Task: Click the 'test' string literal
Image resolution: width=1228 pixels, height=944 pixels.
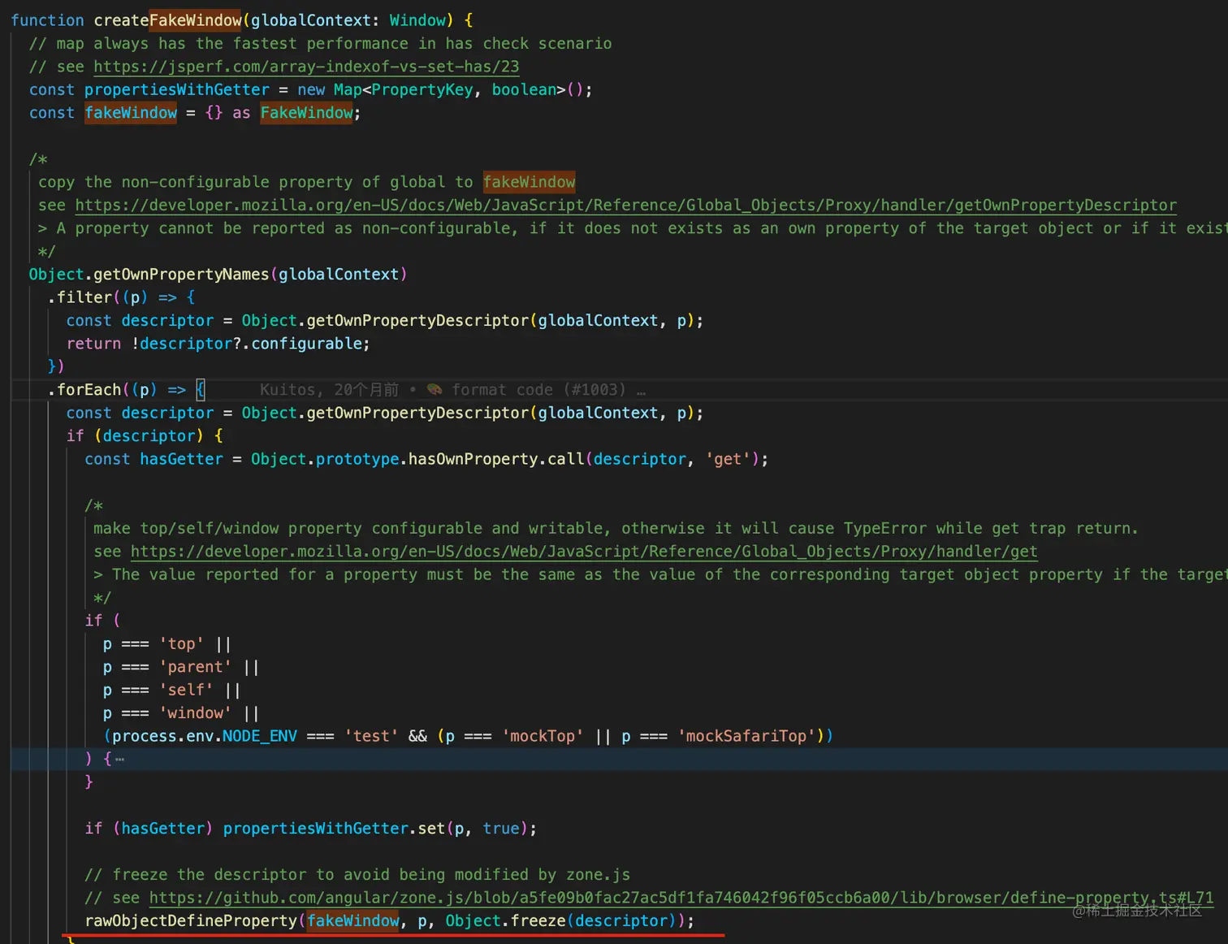Action: click(371, 736)
